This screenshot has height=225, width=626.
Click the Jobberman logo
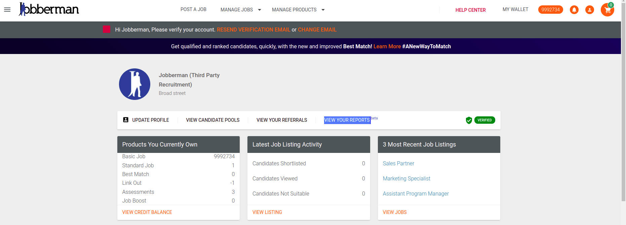(x=49, y=9)
